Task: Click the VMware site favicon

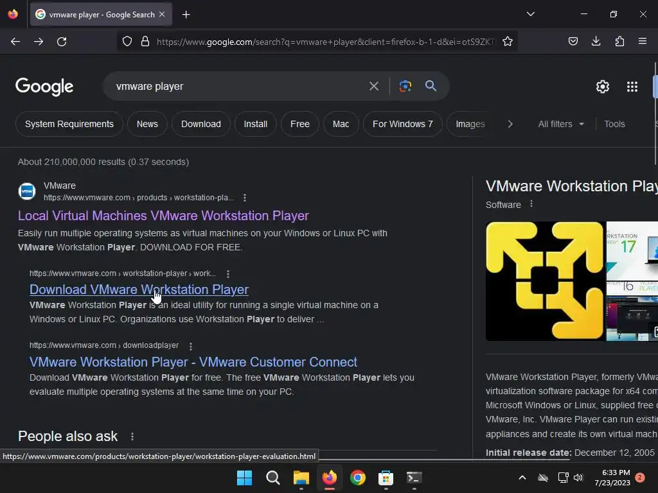Action: click(27, 191)
